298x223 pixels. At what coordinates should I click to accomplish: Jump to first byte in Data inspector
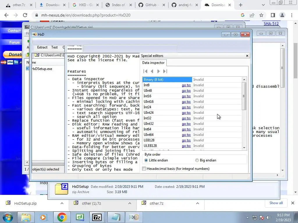click(x=146, y=71)
